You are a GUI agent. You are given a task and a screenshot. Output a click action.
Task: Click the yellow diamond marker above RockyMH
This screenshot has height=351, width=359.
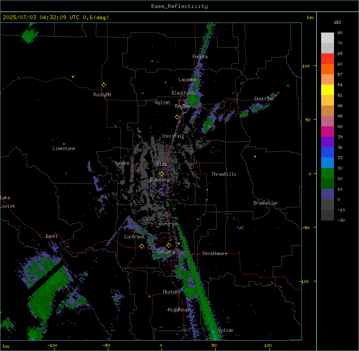tap(104, 85)
